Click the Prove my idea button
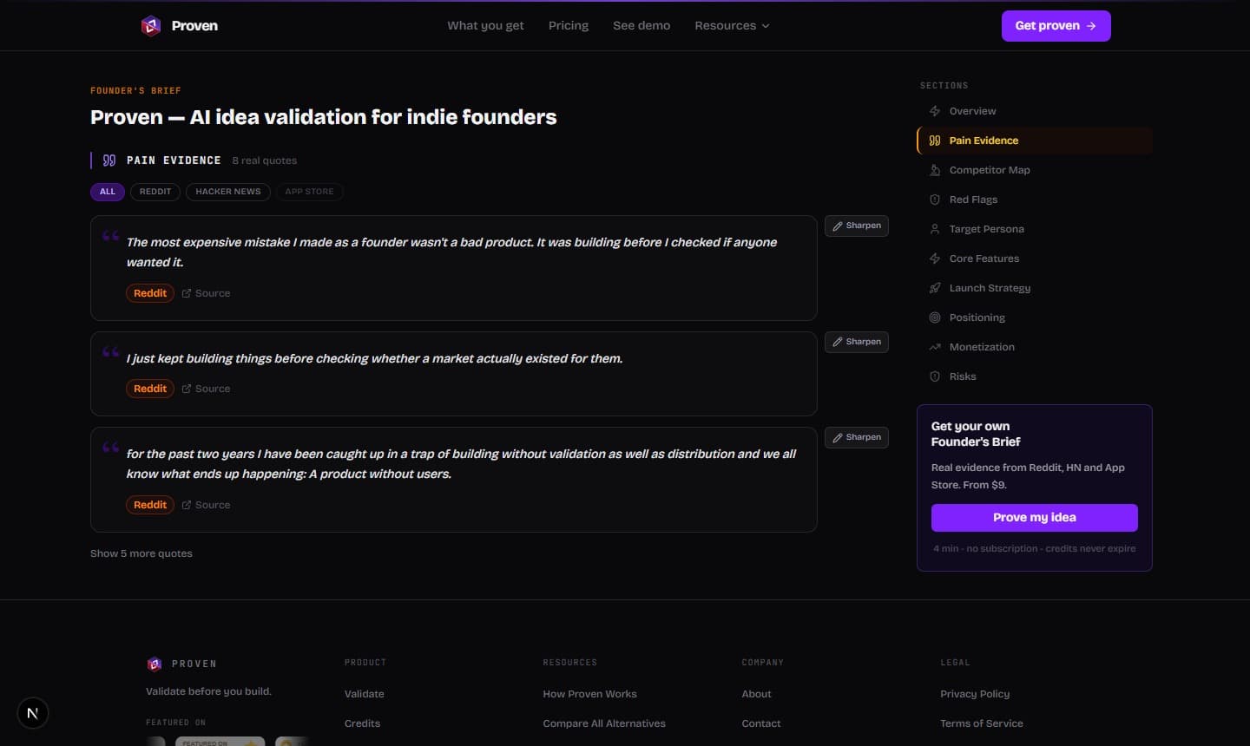Screen dimensions: 1250x746 click(x=1035, y=518)
